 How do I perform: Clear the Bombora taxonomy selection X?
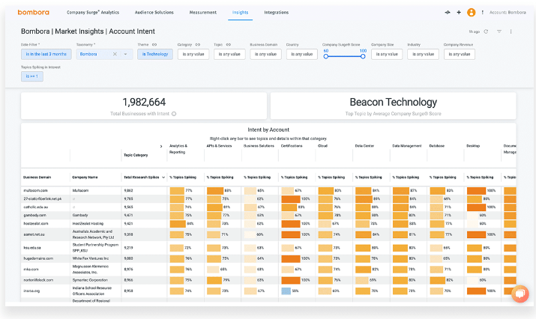115,54
